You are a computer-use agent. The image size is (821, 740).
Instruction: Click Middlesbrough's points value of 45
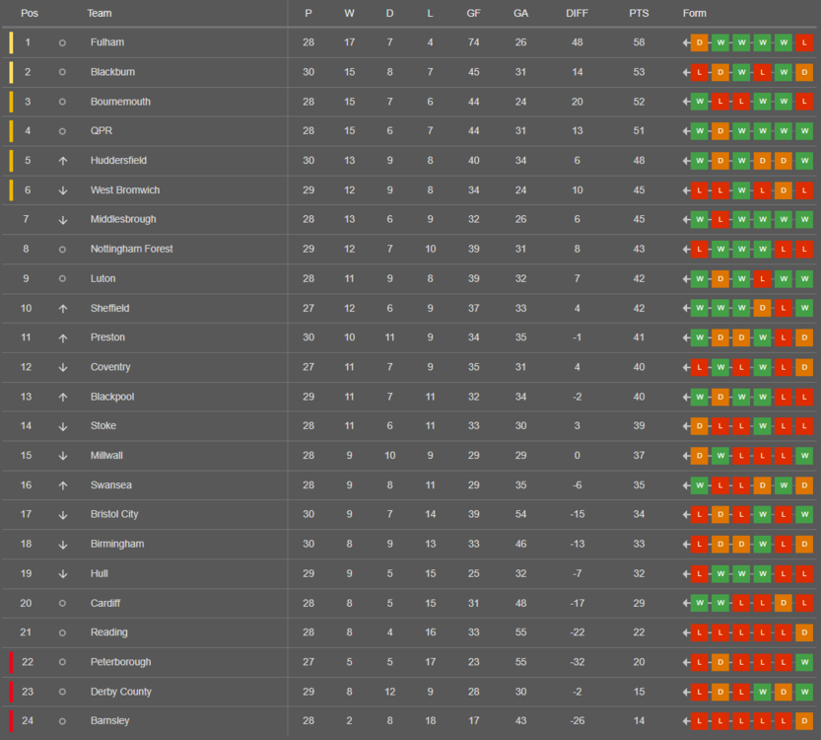(639, 220)
